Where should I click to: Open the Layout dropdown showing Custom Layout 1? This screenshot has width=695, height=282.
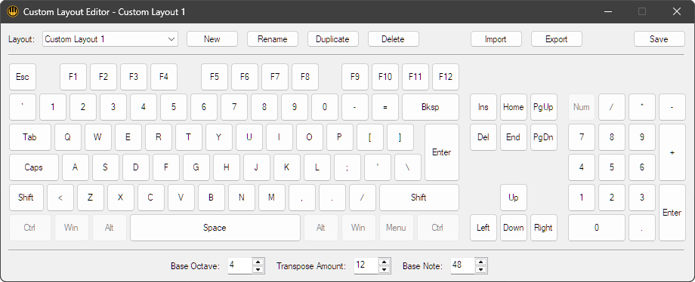(110, 39)
